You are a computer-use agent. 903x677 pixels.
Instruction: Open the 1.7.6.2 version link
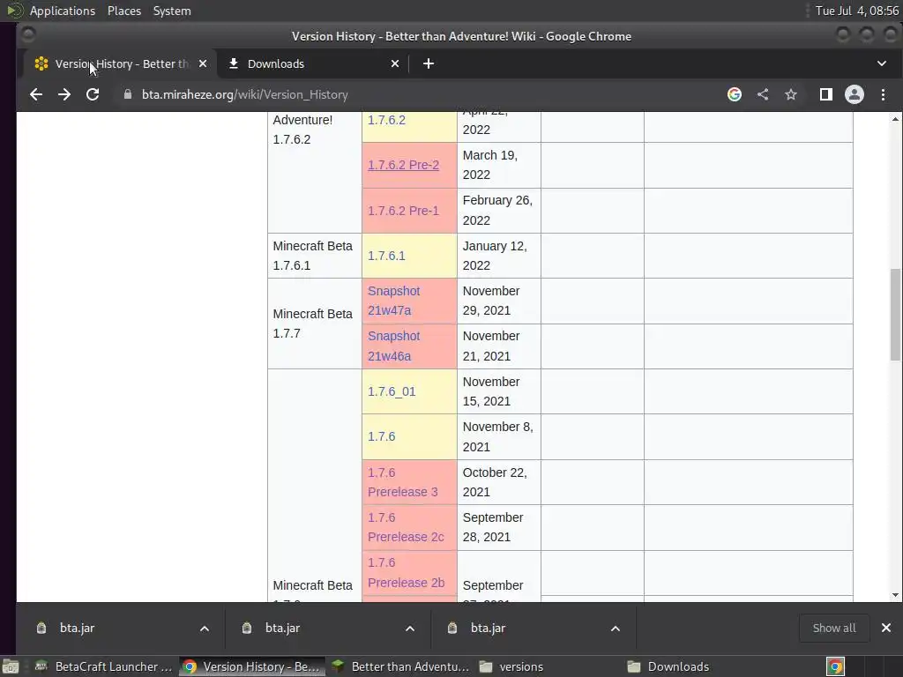click(386, 120)
